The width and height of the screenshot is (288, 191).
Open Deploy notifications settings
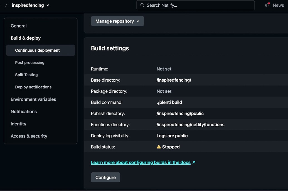pyautogui.click(x=33, y=87)
